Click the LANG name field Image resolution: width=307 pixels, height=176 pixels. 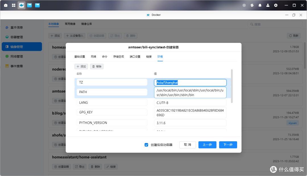(112, 103)
